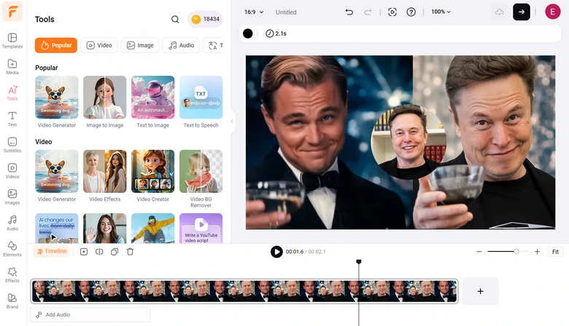Split the clip with the split icon
Viewport: 569px width, 326px height.
point(99,252)
